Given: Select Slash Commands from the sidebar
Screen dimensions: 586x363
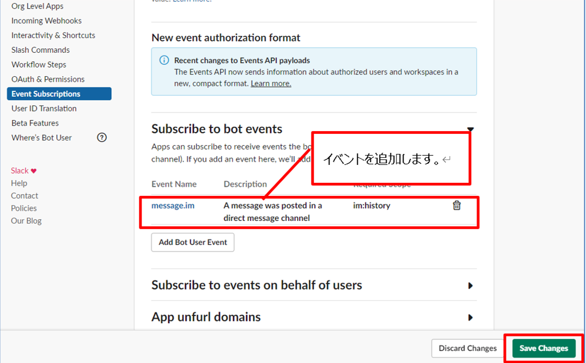Looking at the screenshot, I should [40, 50].
